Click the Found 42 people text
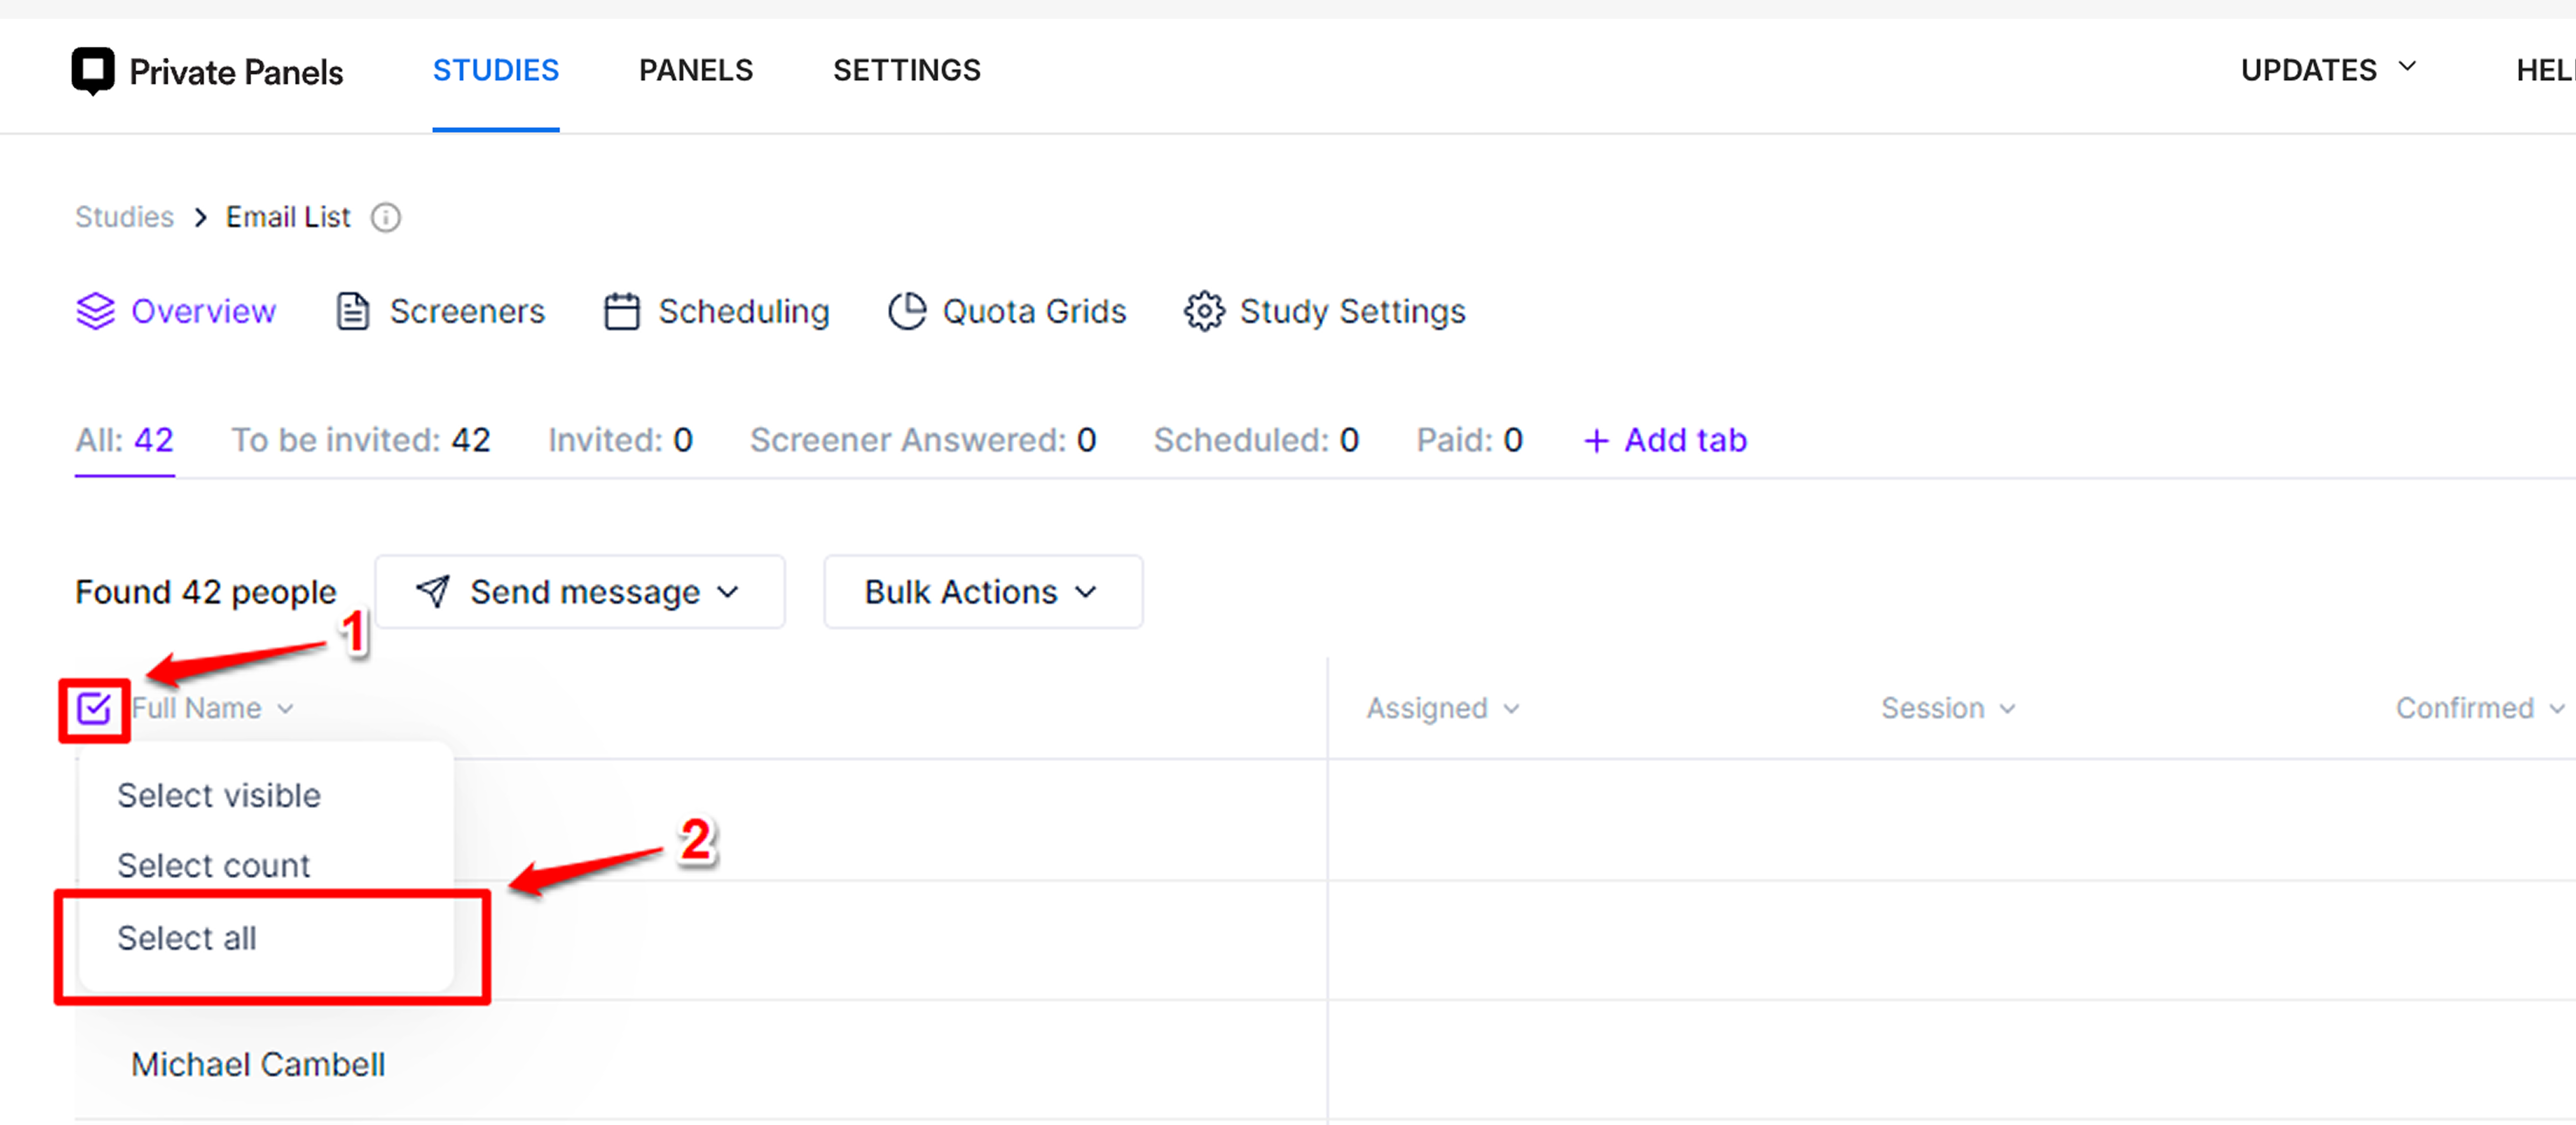The image size is (2576, 1125). (206, 592)
